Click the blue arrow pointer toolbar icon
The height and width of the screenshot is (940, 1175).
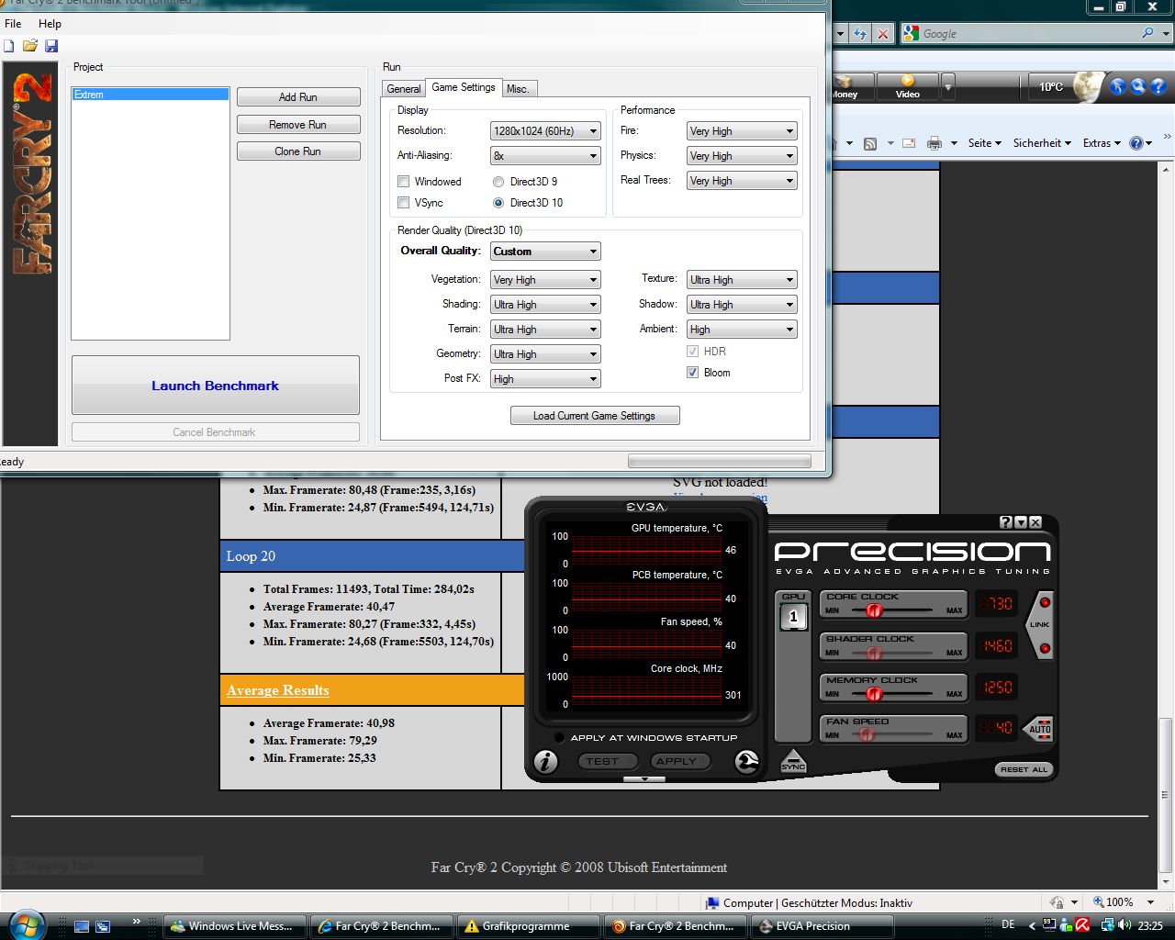pyautogui.click(x=1118, y=87)
